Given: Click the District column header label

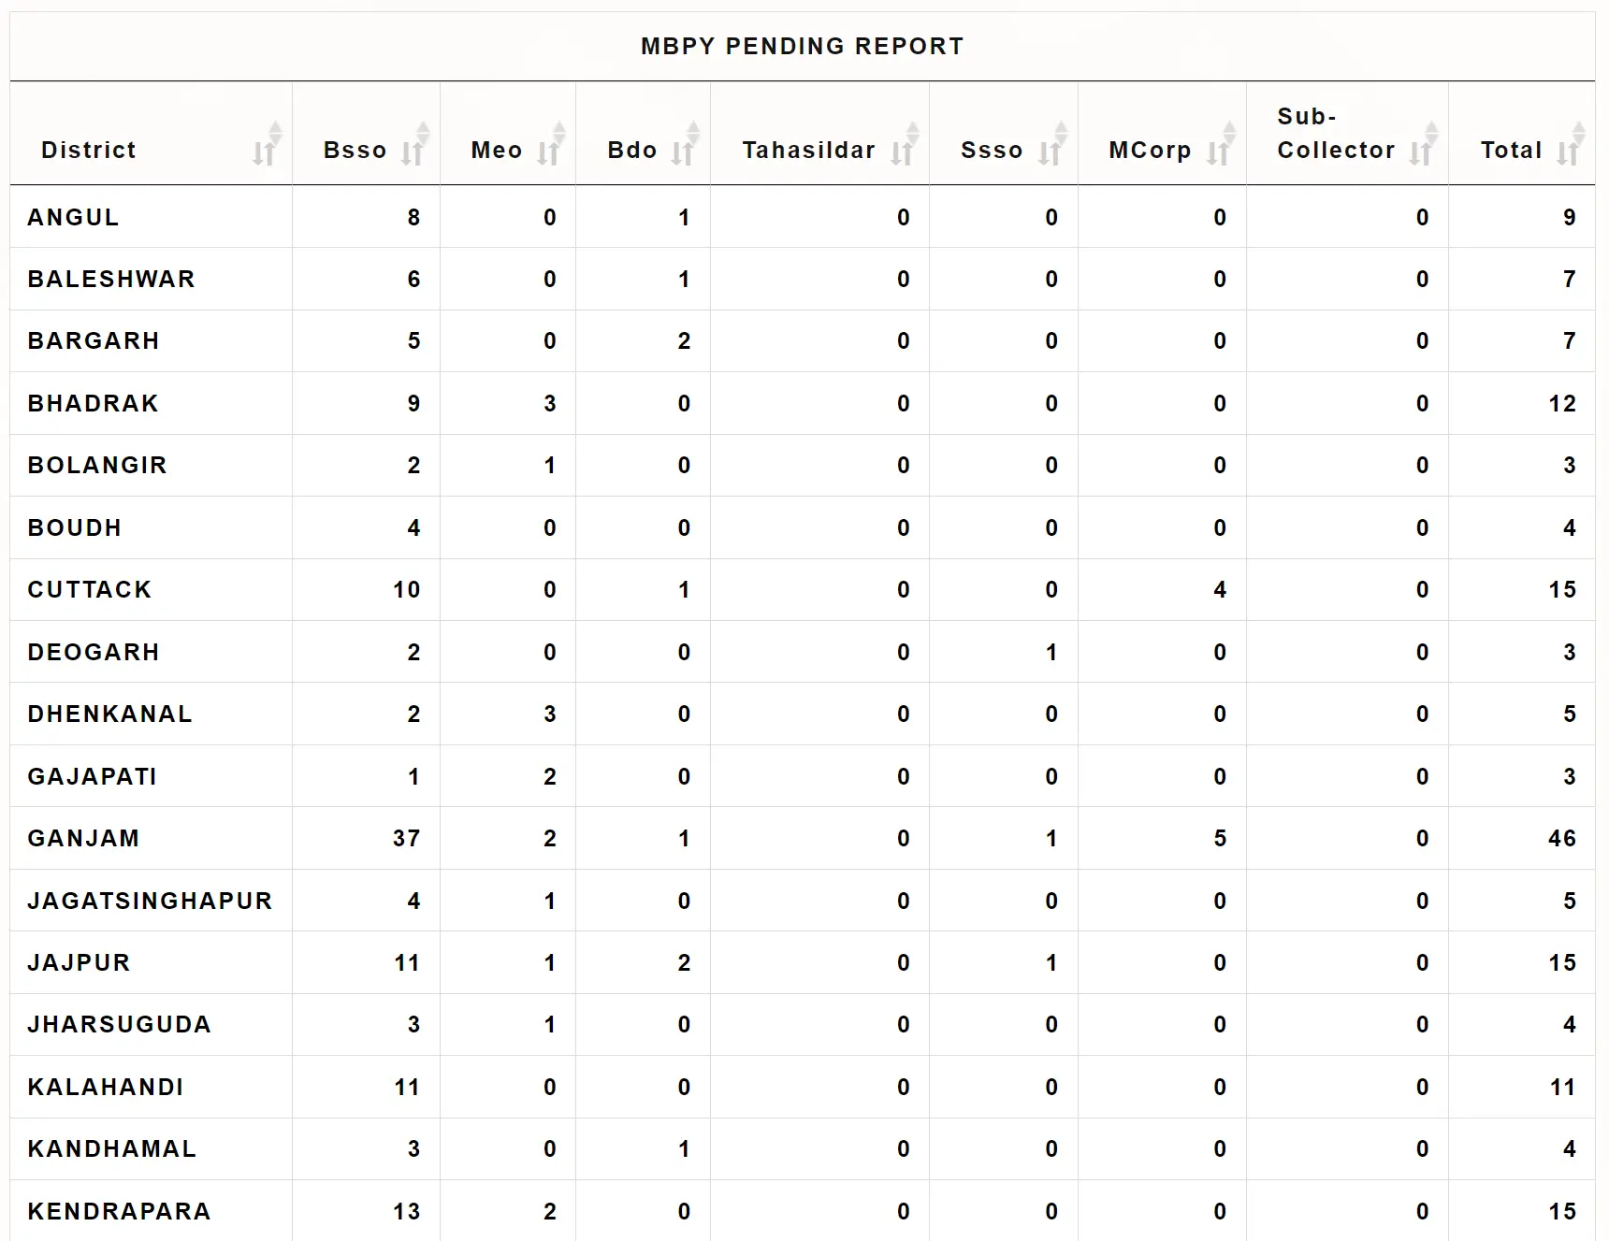Looking at the screenshot, I should [x=89, y=151].
